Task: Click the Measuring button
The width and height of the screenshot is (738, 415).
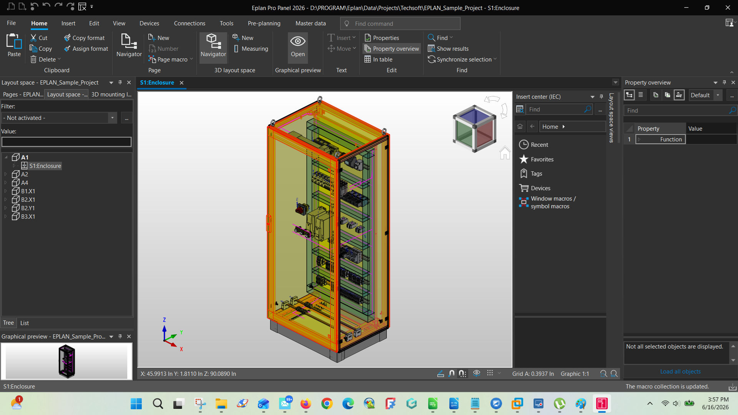Action: (251, 48)
